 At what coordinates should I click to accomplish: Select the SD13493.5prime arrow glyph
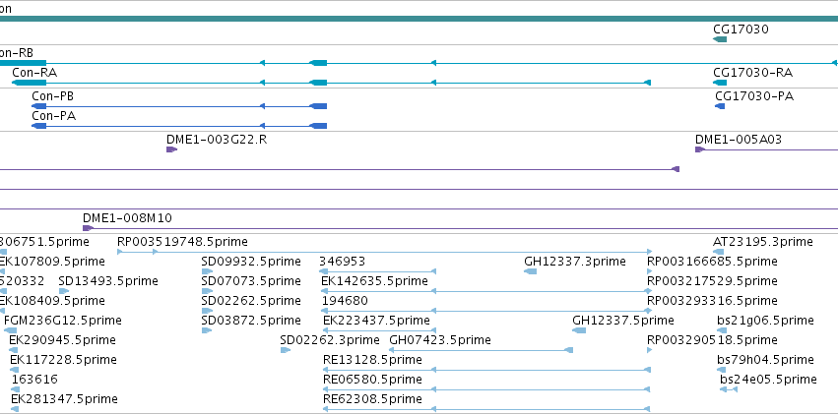pyautogui.click(x=64, y=291)
